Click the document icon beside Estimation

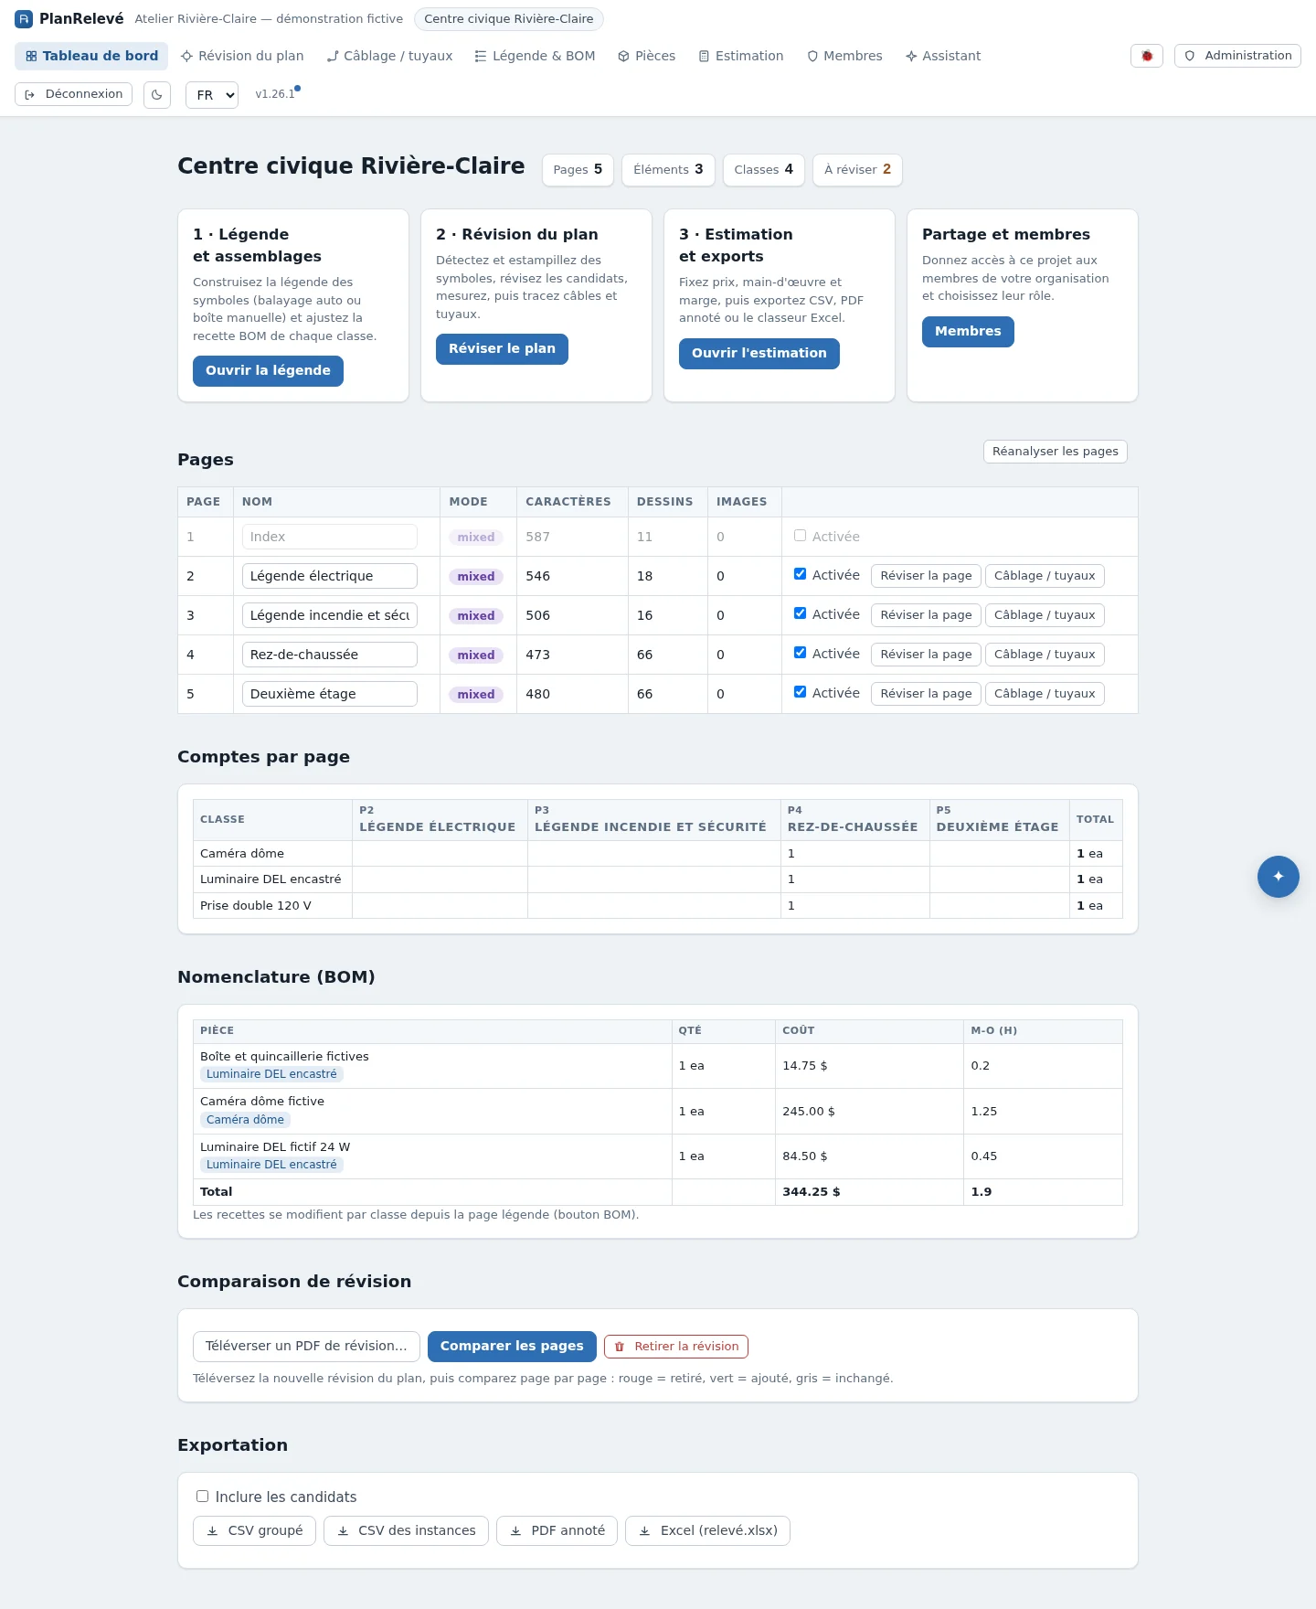tap(704, 56)
